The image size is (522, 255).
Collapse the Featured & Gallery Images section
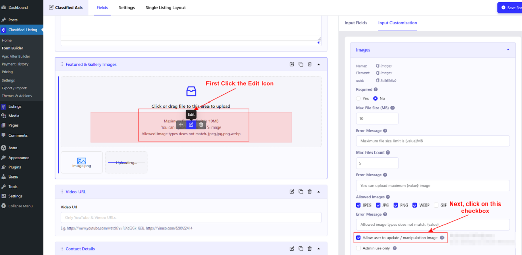tap(319, 64)
